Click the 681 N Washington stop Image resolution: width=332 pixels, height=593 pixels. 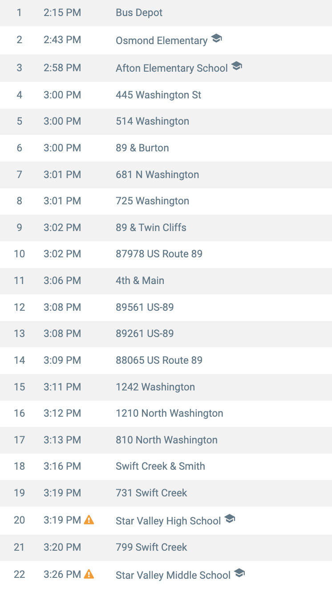coord(157,175)
